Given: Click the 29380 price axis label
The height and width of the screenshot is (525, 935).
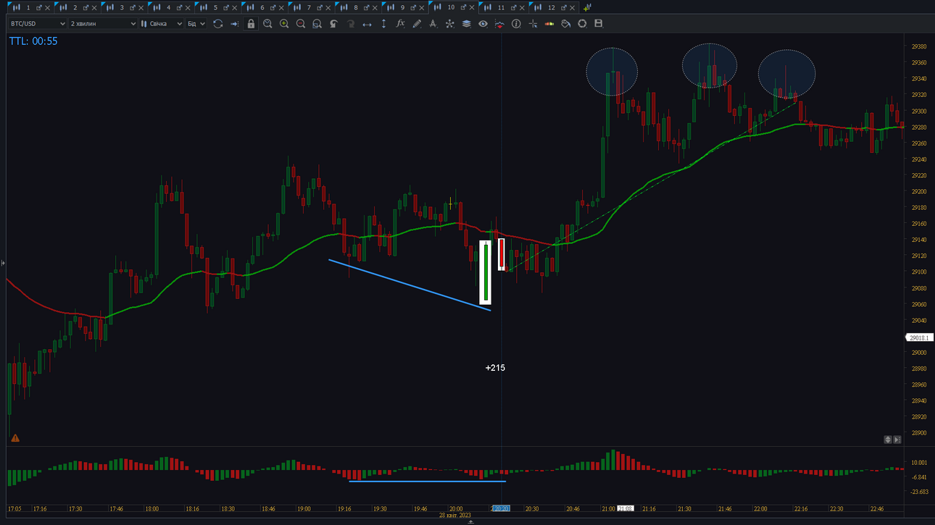Looking at the screenshot, I should pos(919,47).
